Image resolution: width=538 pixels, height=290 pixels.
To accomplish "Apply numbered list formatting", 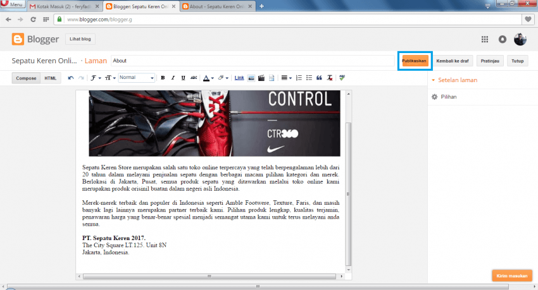I will point(299,78).
